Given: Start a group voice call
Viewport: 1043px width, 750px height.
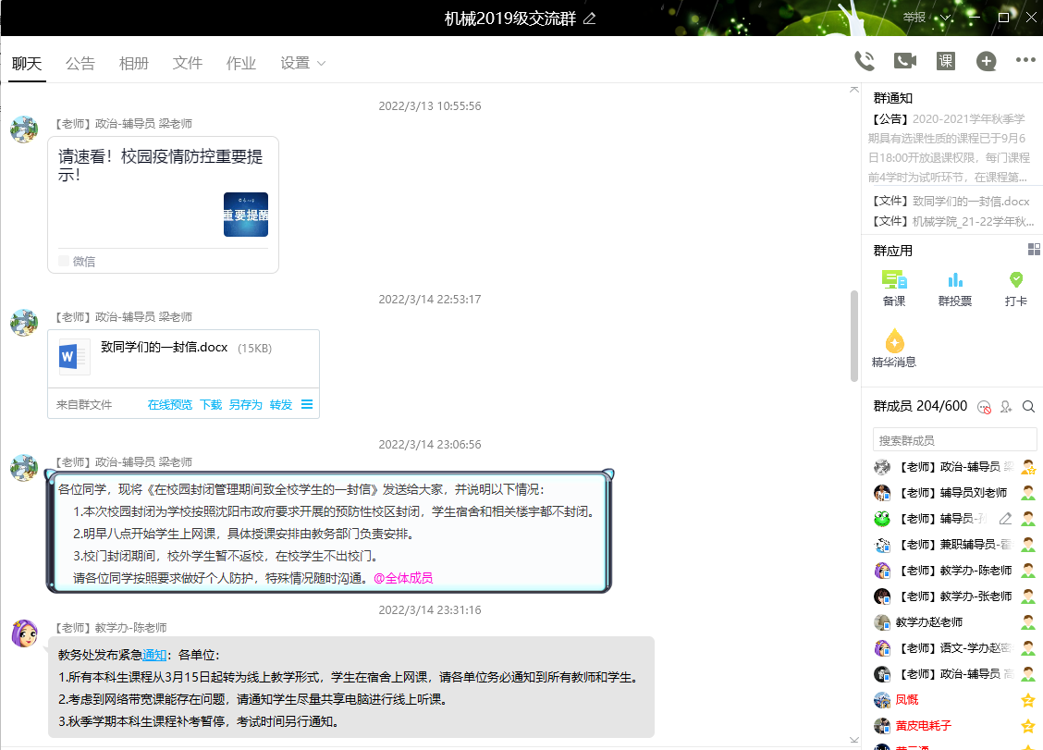Looking at the screenshot, I should pyautogui.click(x=865, y=61).
